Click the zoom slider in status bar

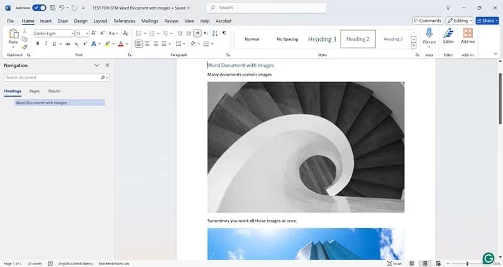[x=467, y=263]
